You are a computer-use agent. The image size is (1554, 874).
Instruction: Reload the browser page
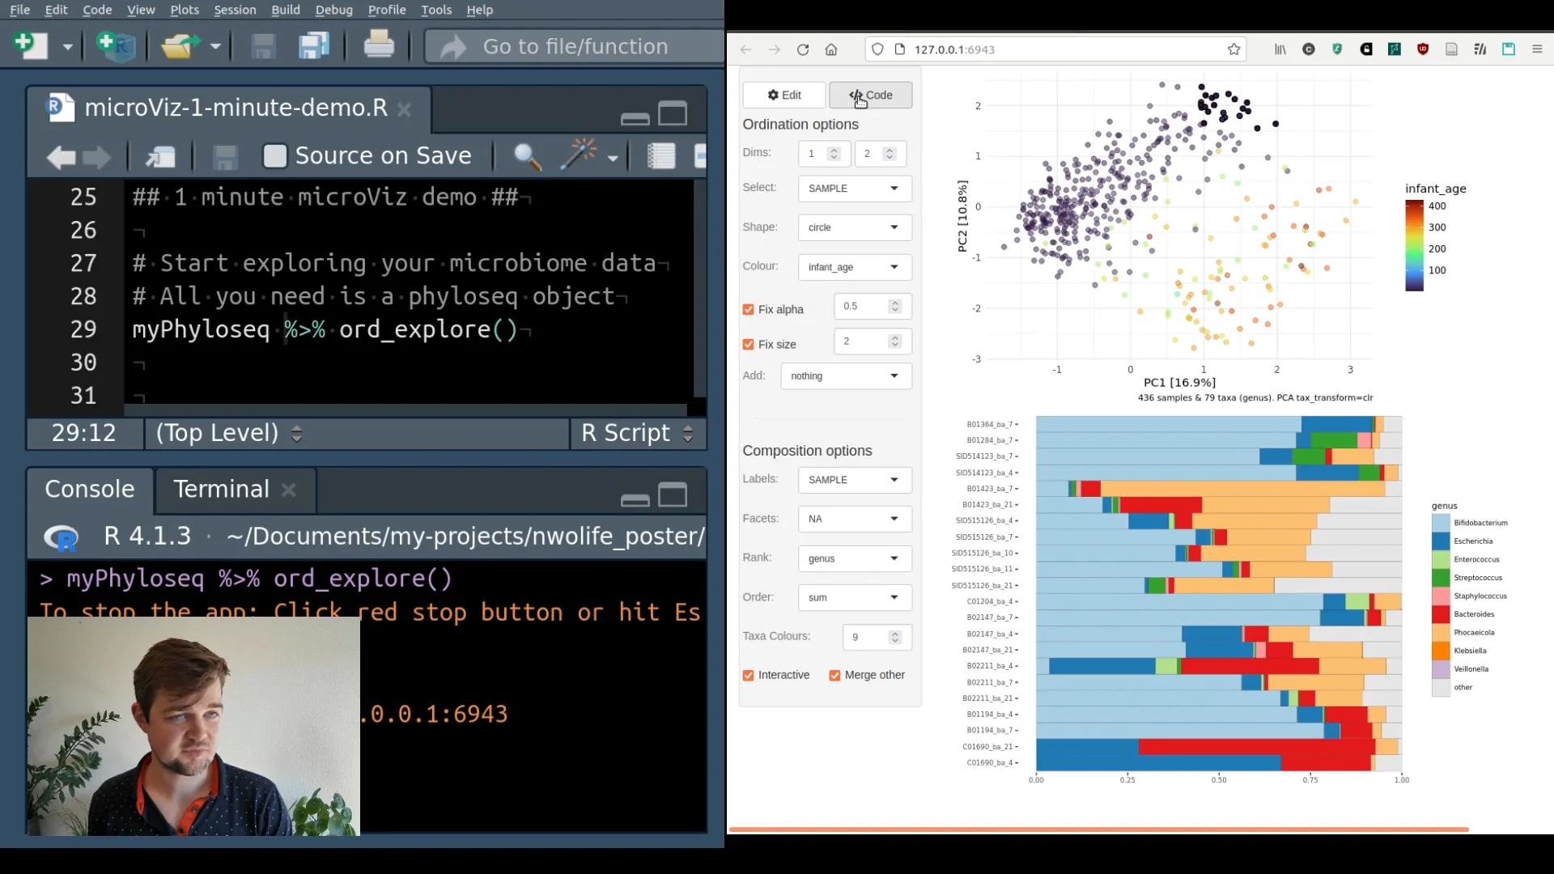point(802,49)
